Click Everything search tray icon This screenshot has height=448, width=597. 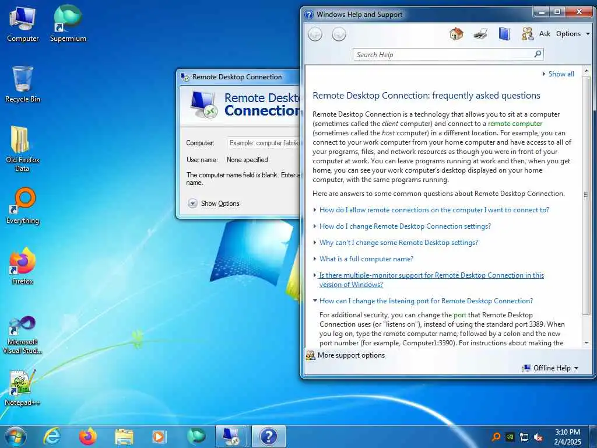496,437
